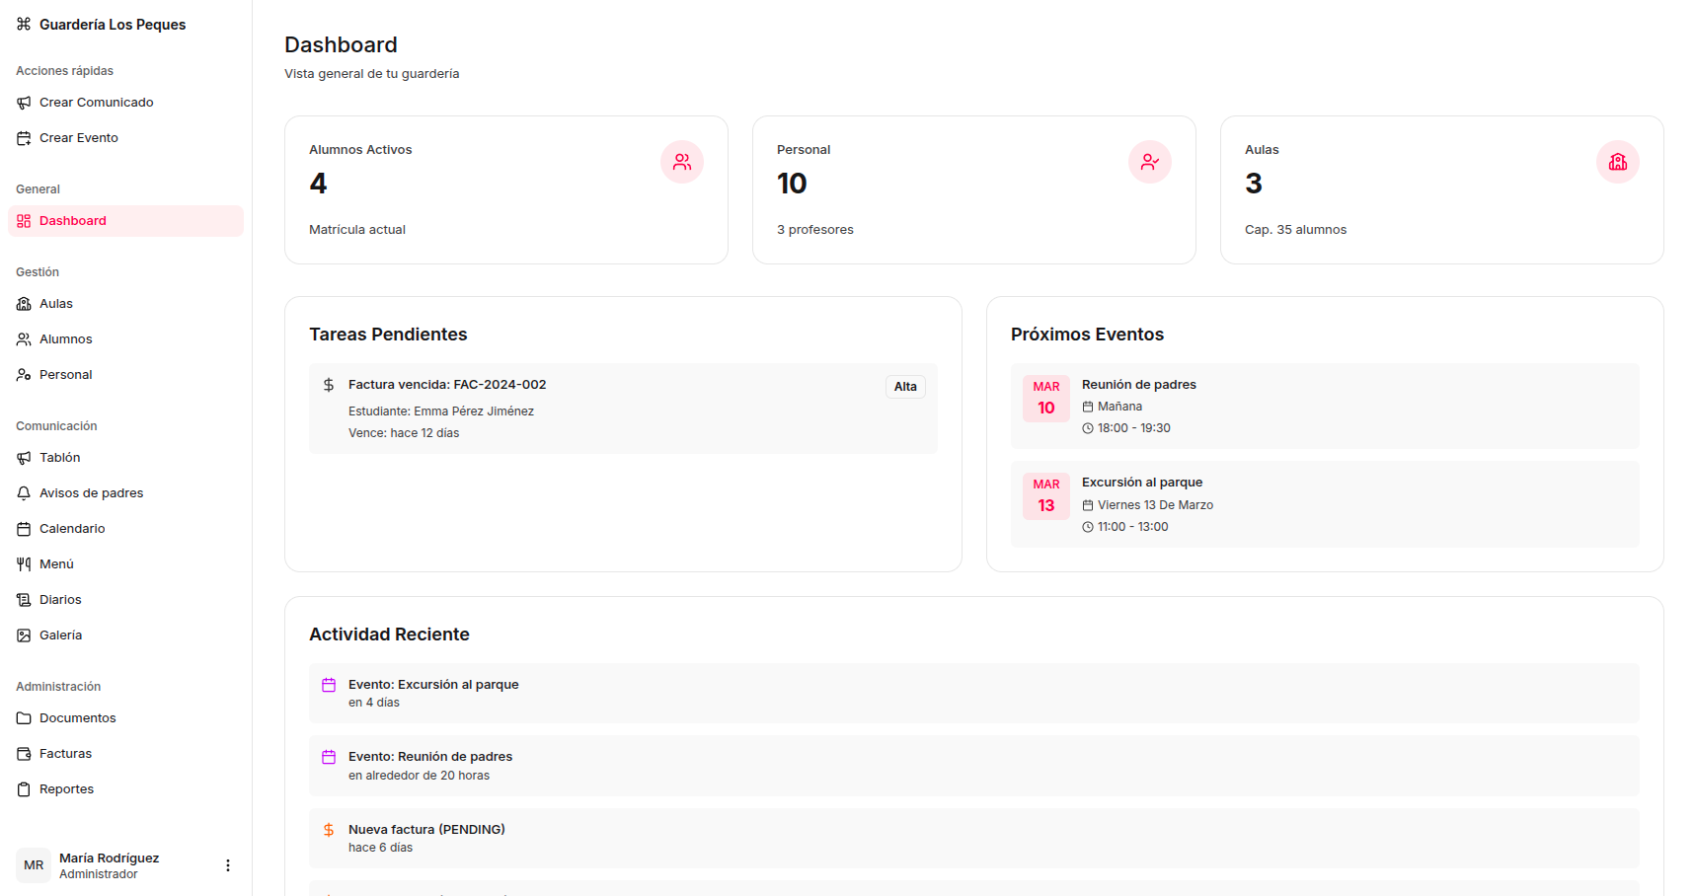Click the Alta priority badge

[x=905, y=386]
